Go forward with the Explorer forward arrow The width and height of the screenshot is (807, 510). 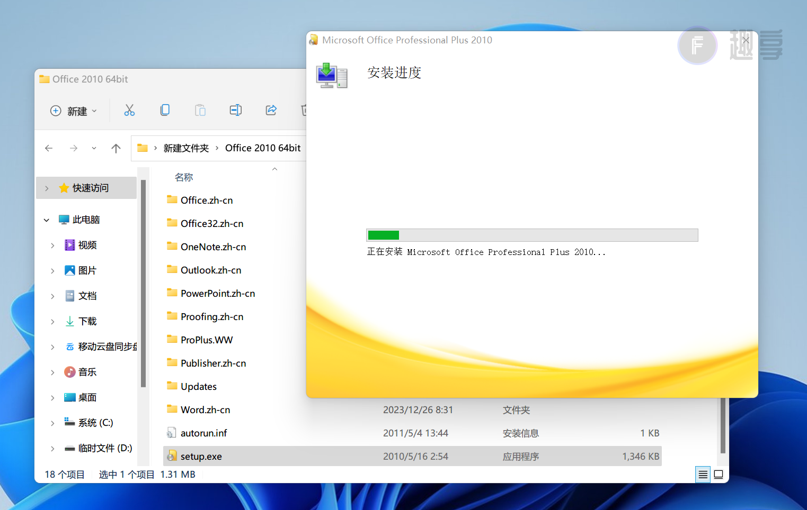[x=74, y=148]
